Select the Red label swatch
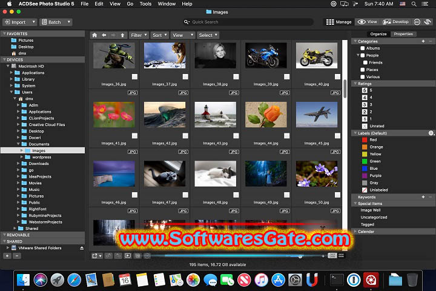This screenshot has width=436, height=291. pyautogui.click(x=365, y=140)
